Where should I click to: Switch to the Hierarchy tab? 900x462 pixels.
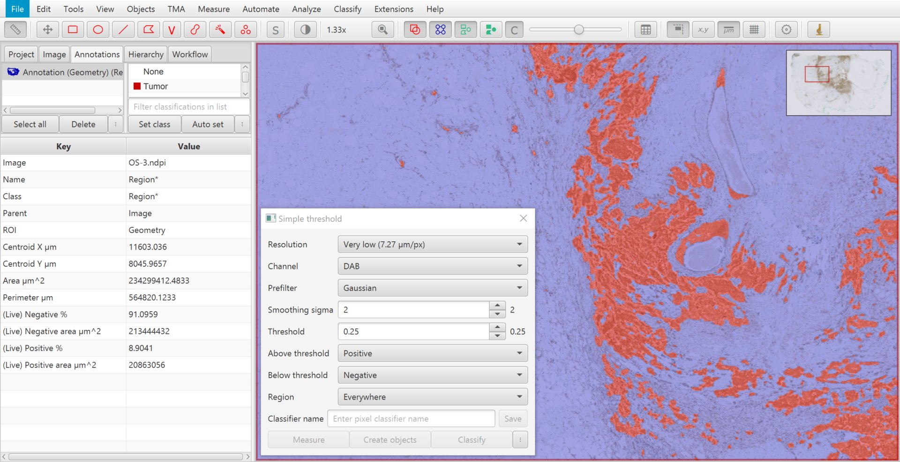coord(146,54)
